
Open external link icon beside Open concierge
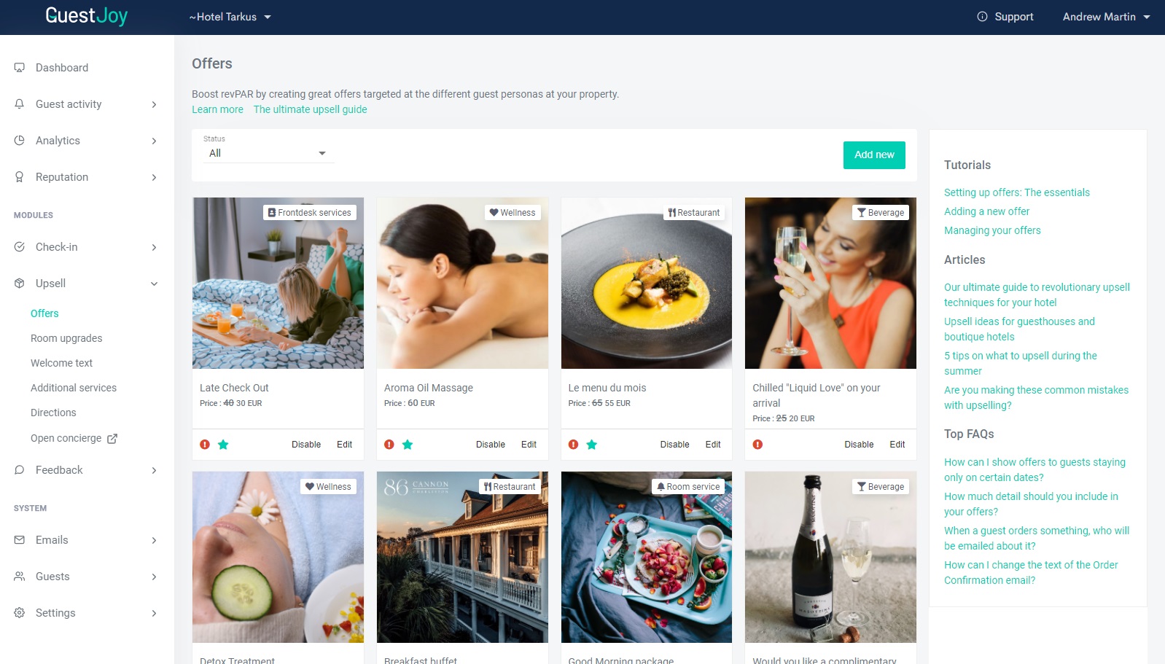tap(112, 439)
